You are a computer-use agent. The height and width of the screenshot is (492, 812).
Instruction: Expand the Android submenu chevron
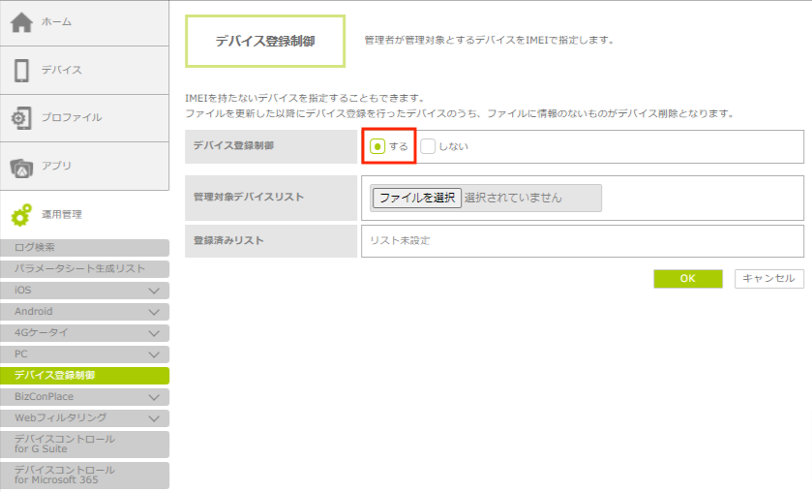pos(154,312)
